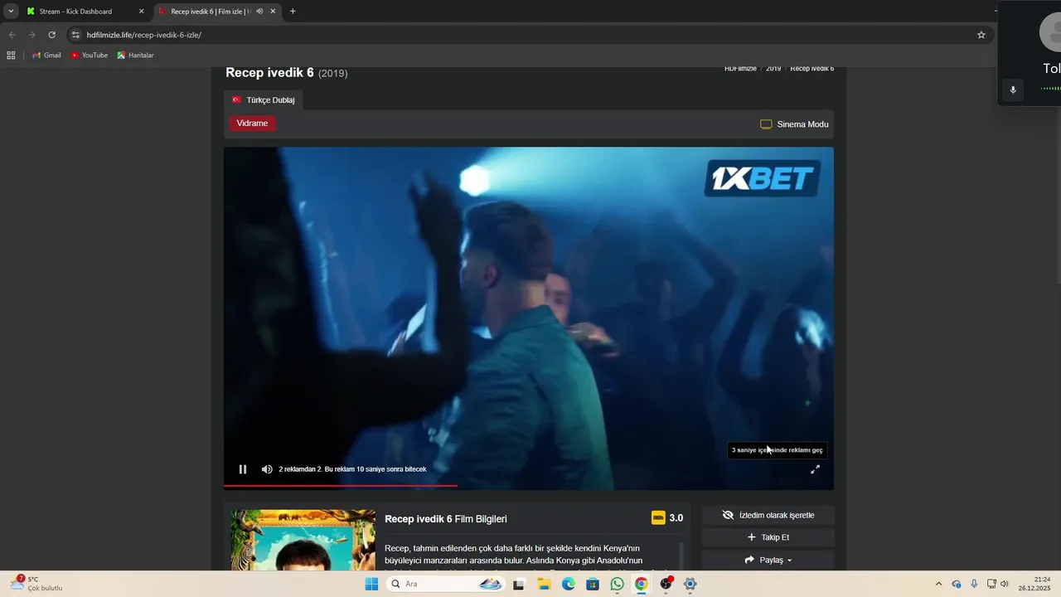This screenshot has height=597, width=1061.
Task: Go back in browser history
Action: point(12,35)
